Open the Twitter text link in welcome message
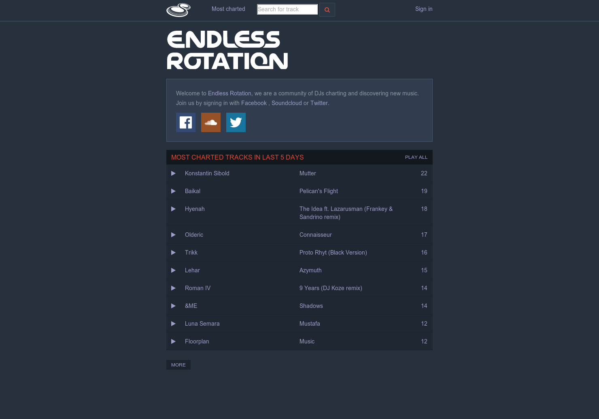 [x=319, y=103]
